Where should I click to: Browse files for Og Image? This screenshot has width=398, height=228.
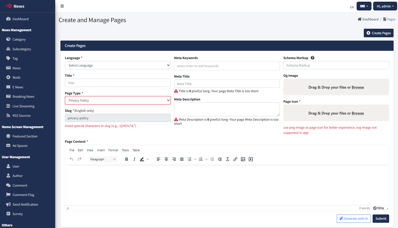[358, 87]
